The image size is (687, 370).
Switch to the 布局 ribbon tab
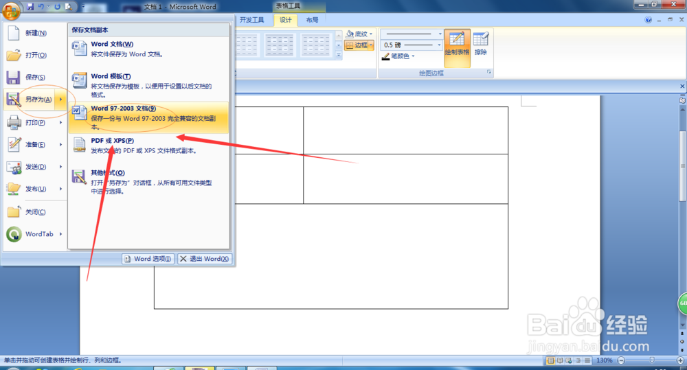(x=312, y=20)
